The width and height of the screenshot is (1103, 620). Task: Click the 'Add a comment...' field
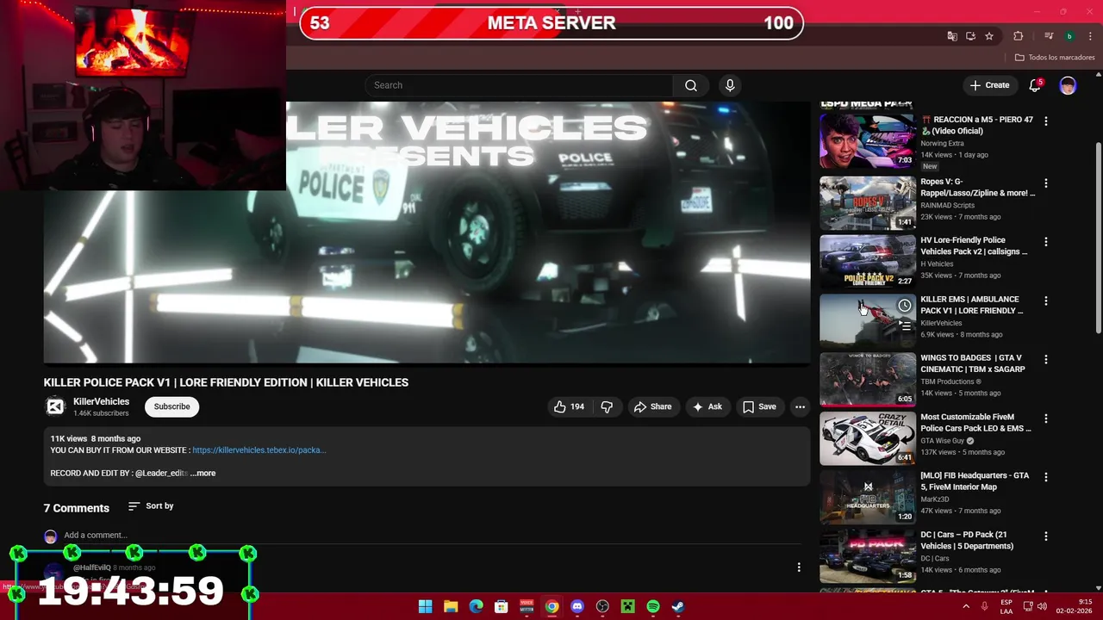tap(431, 536)
